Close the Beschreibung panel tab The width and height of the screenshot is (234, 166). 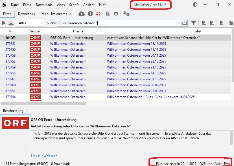(x=27, y=111)
